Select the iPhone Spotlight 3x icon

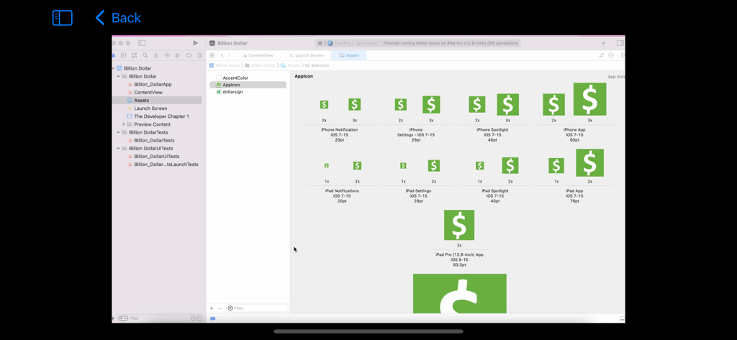pyautogui.click(x=507, y=105)
